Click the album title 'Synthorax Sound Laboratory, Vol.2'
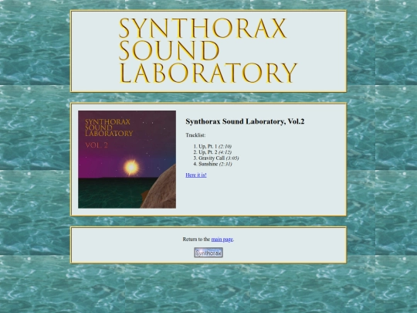Viewport: 417px width, 313px height. tap(245, 121)
